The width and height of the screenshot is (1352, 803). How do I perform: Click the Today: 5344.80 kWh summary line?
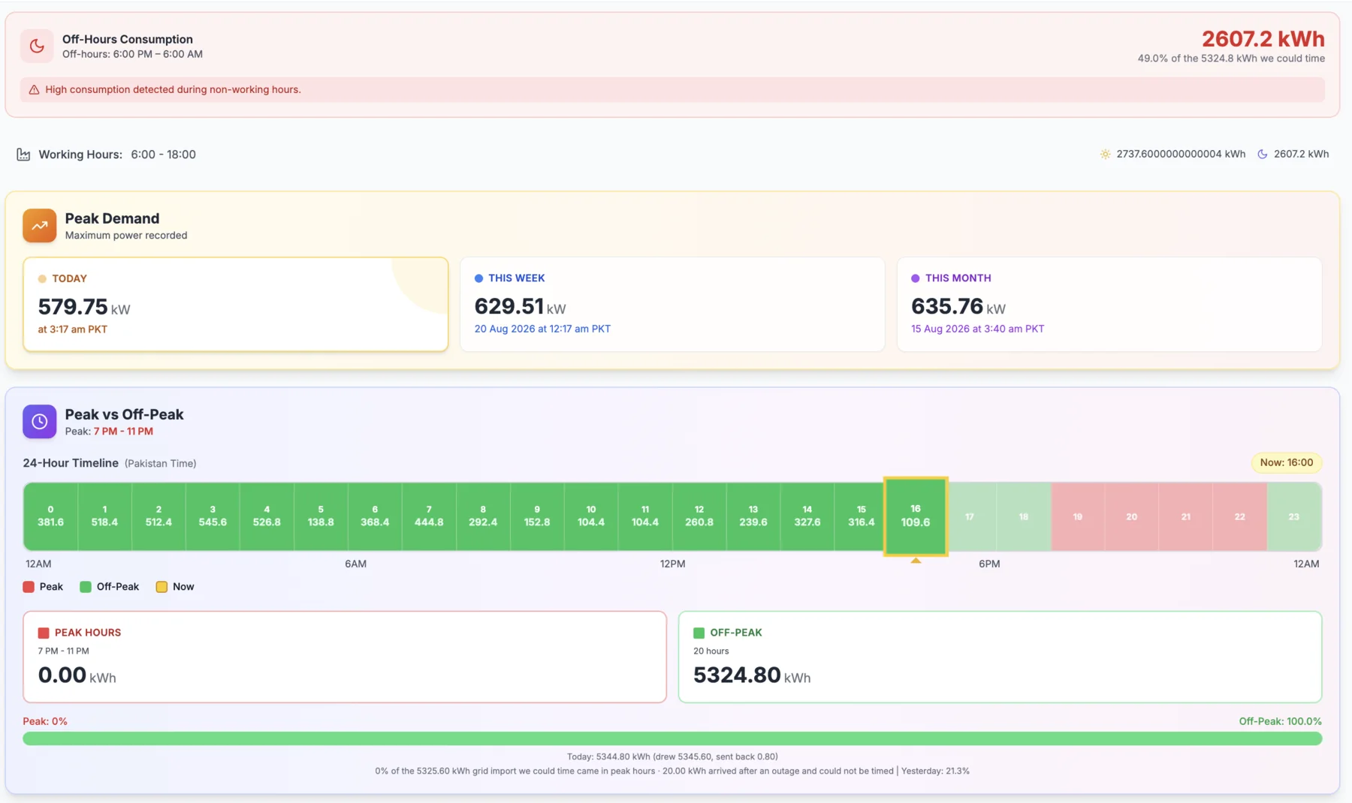[672, 756]
